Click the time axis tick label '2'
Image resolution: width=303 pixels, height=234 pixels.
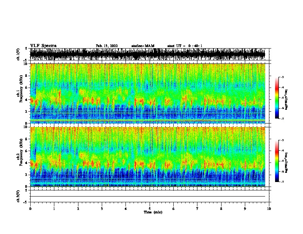[78, 209]
